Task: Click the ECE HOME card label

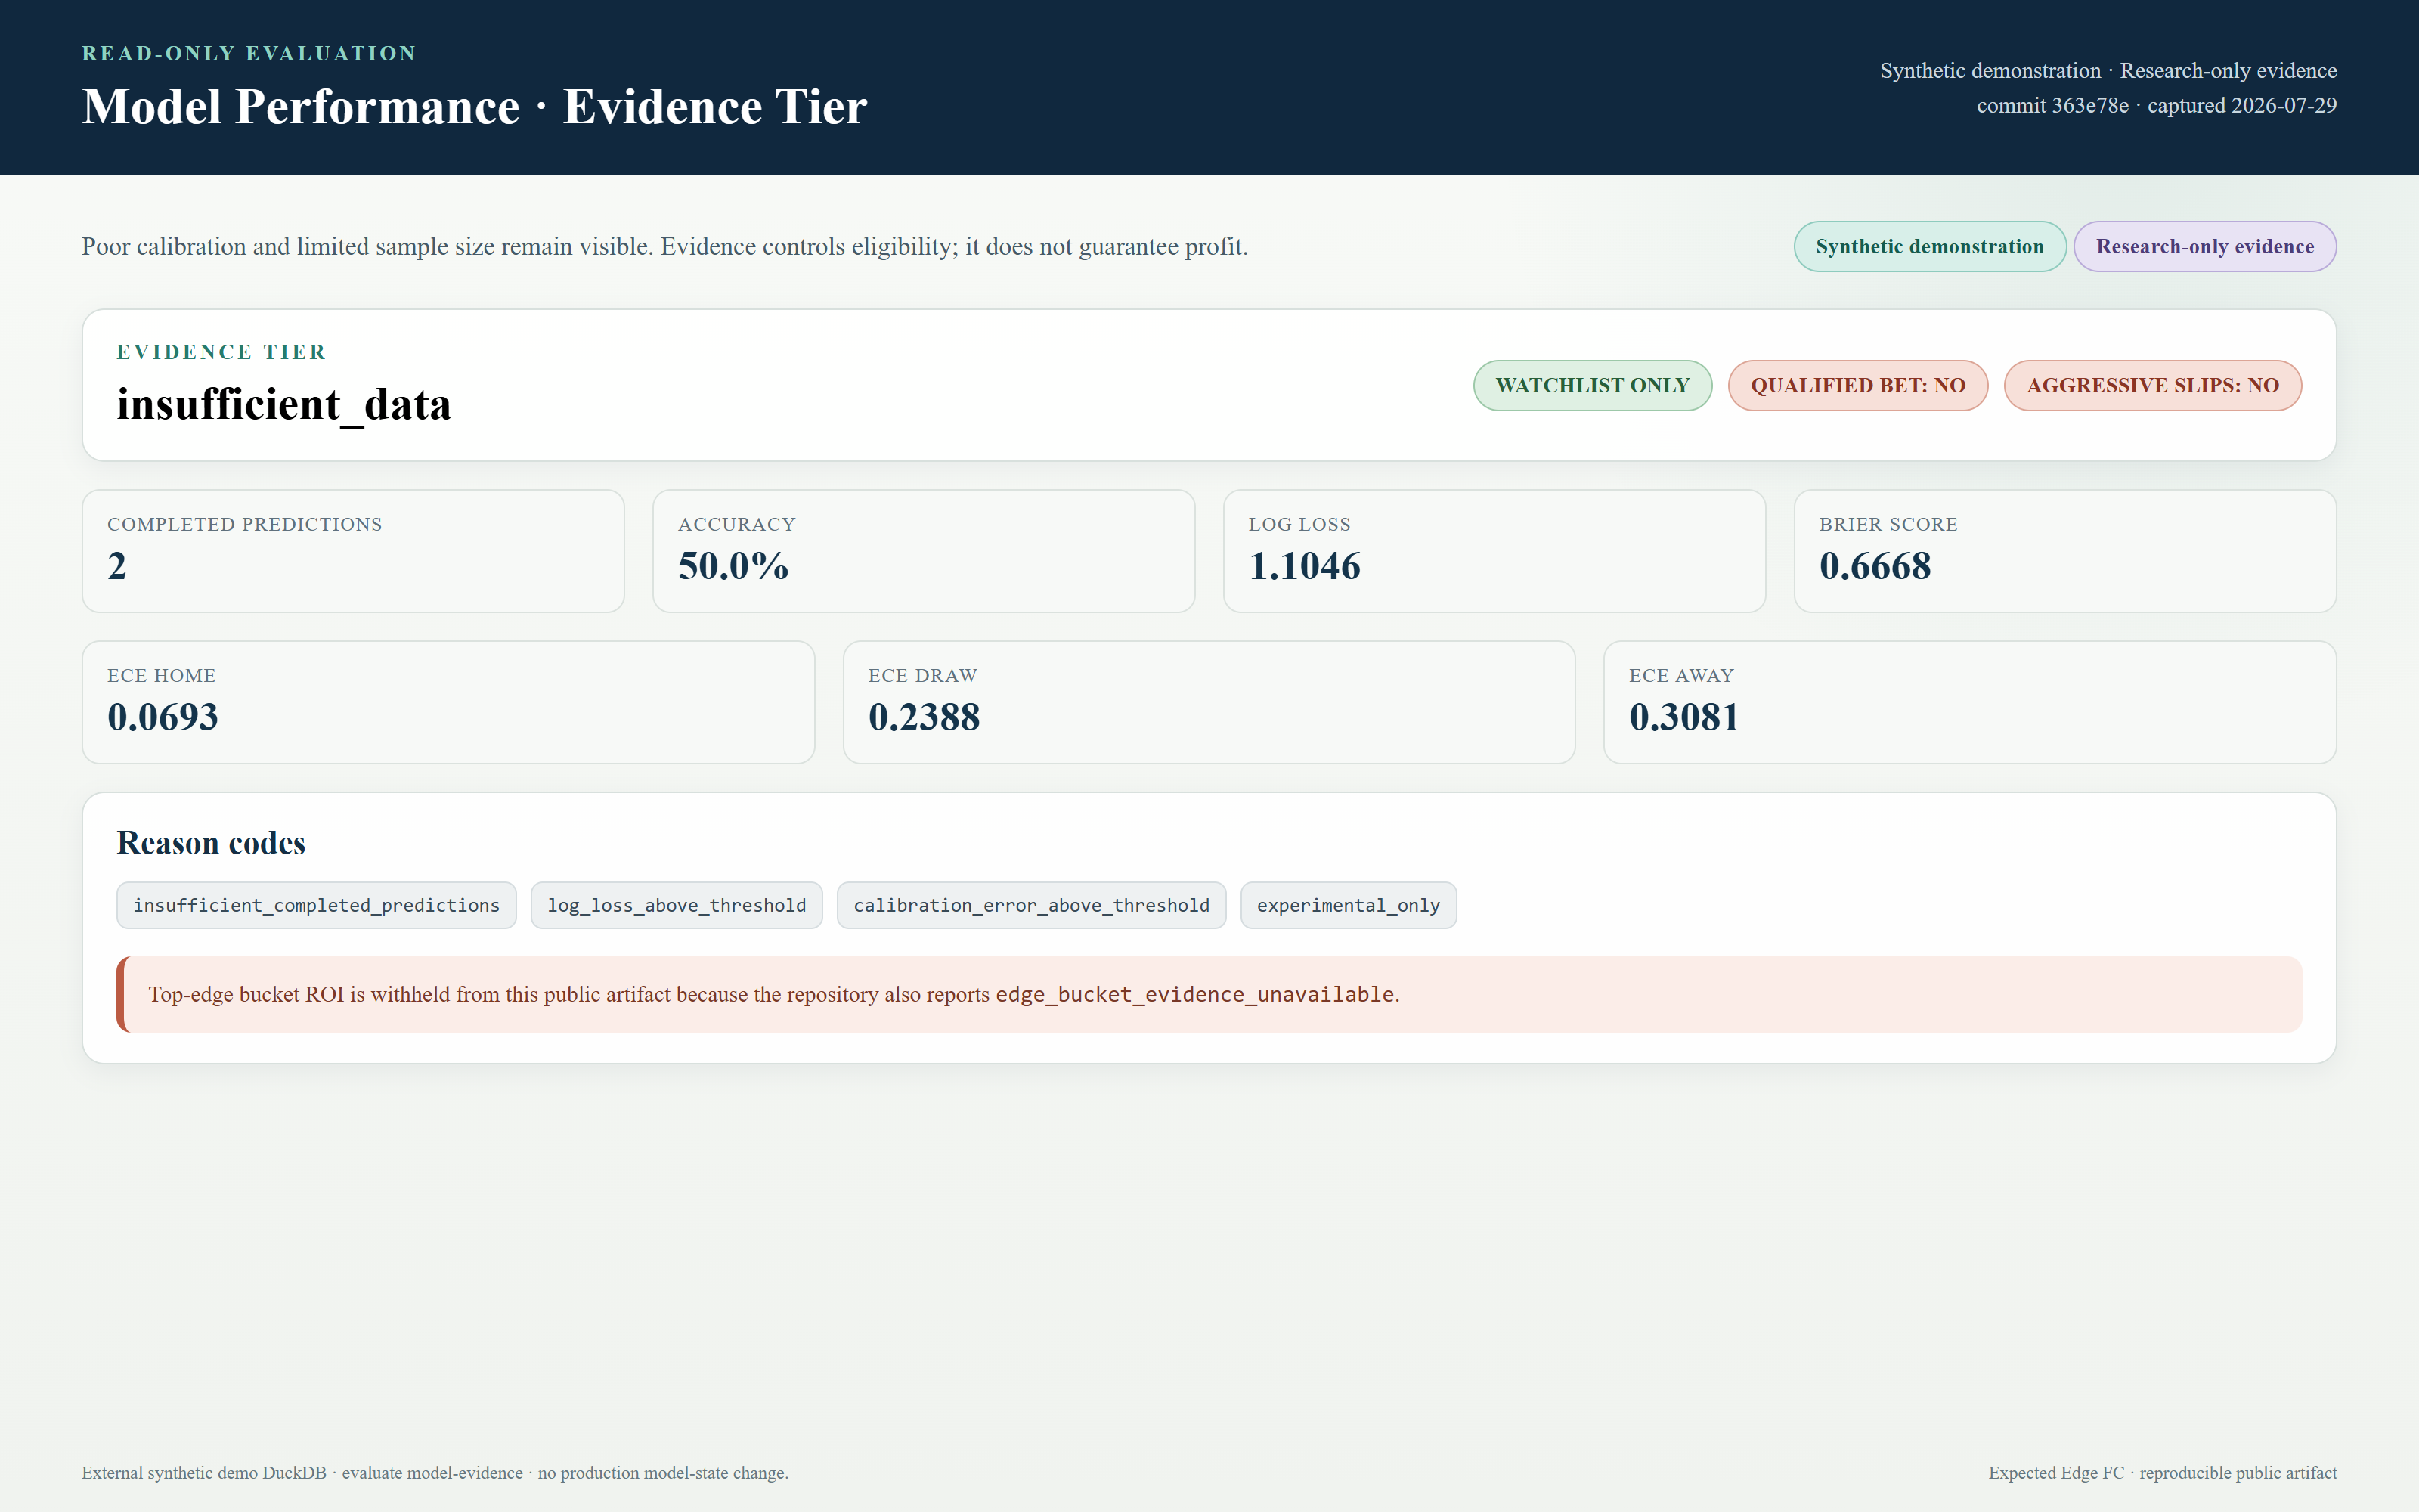Action: pyautogui.click(x=161, y=675)
